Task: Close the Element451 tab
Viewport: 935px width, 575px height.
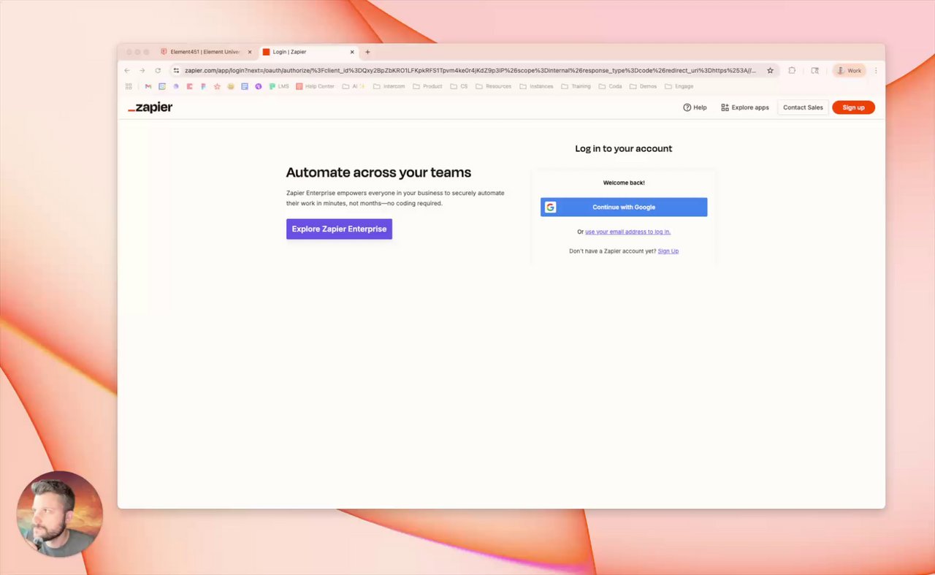Action: coord(250,52)
